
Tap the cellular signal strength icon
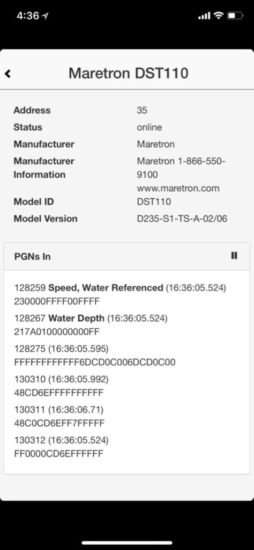pyautogui.click(x=204, y=16)
